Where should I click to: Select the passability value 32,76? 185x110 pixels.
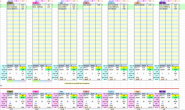[x=67, y=94]
